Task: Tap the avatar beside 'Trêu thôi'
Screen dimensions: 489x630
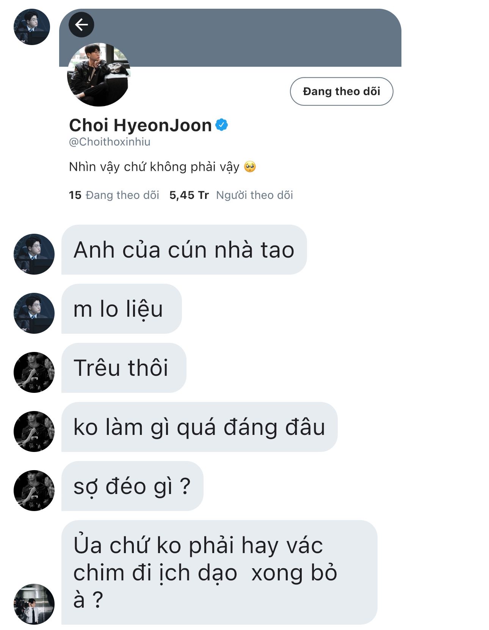Action: 34,372
